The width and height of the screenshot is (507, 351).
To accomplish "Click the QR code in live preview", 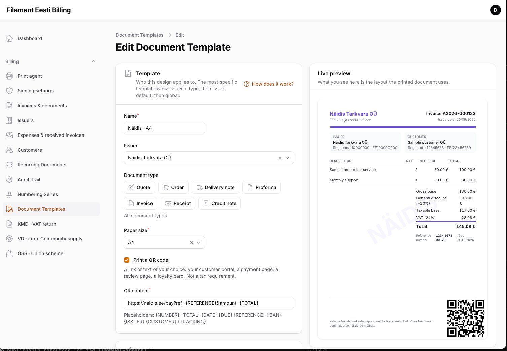I will [x=466, y=318].
